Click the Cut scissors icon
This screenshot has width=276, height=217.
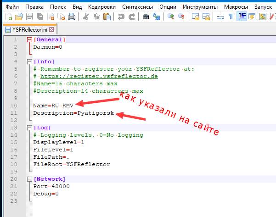pyautogui.click(x=86, y=17)
